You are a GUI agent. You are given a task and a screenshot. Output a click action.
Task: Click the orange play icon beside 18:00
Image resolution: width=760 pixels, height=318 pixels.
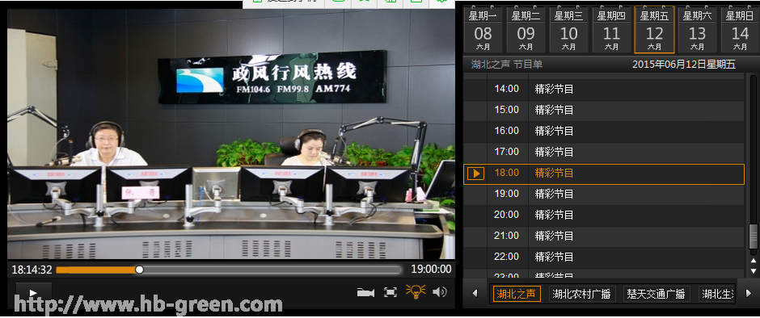[x=475, y=174]
